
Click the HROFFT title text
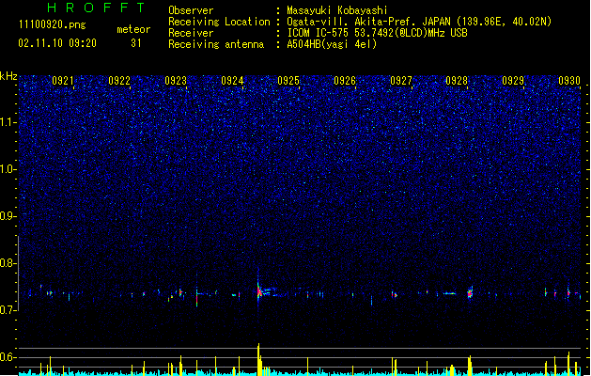[x=97, y=8]
